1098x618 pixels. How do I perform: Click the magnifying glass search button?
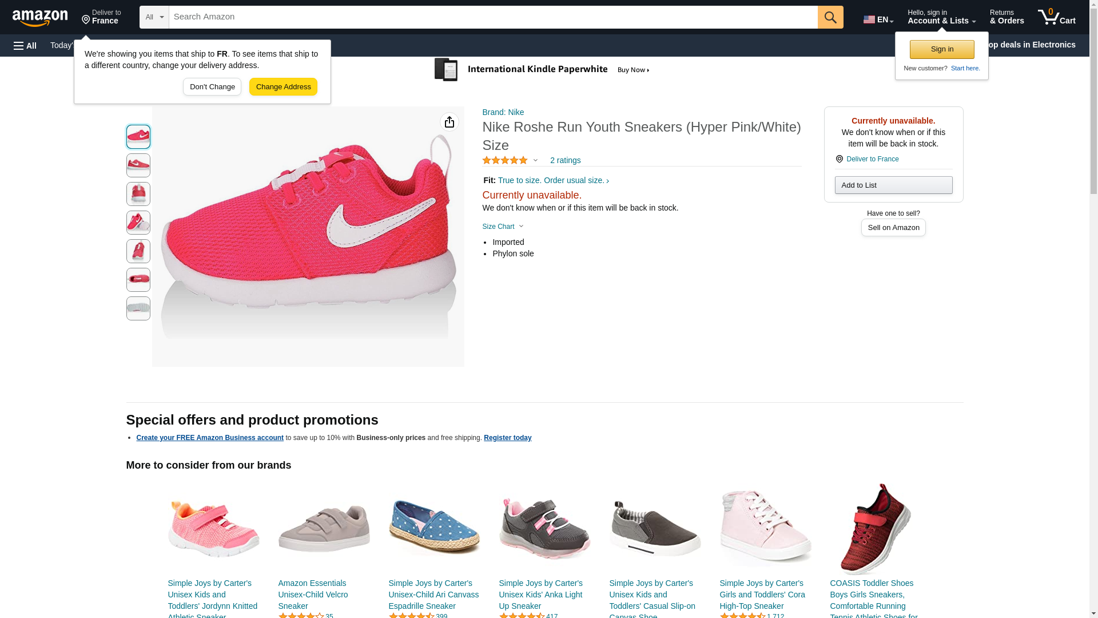pyautogui.click(x=830, y=17)
